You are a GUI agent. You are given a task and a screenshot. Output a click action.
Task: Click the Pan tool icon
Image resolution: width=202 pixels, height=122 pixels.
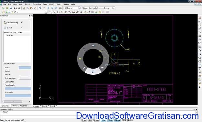coord(48,8)
